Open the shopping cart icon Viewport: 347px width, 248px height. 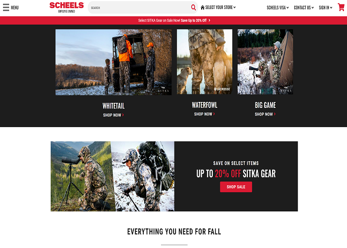point(341,7)
